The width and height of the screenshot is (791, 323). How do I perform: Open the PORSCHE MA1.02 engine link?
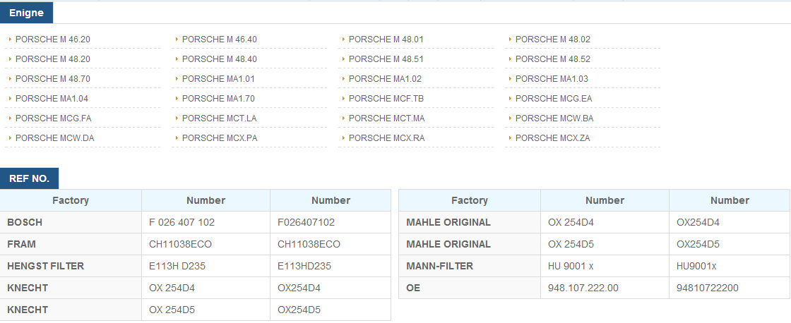point(385,78)
